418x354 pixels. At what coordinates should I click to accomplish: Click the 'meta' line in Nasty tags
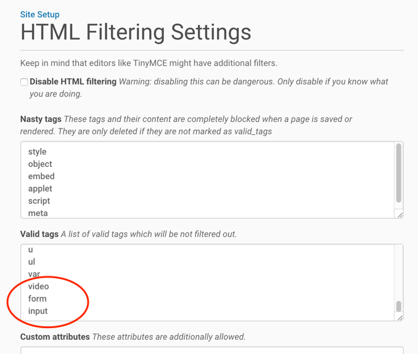coord(38,213)
